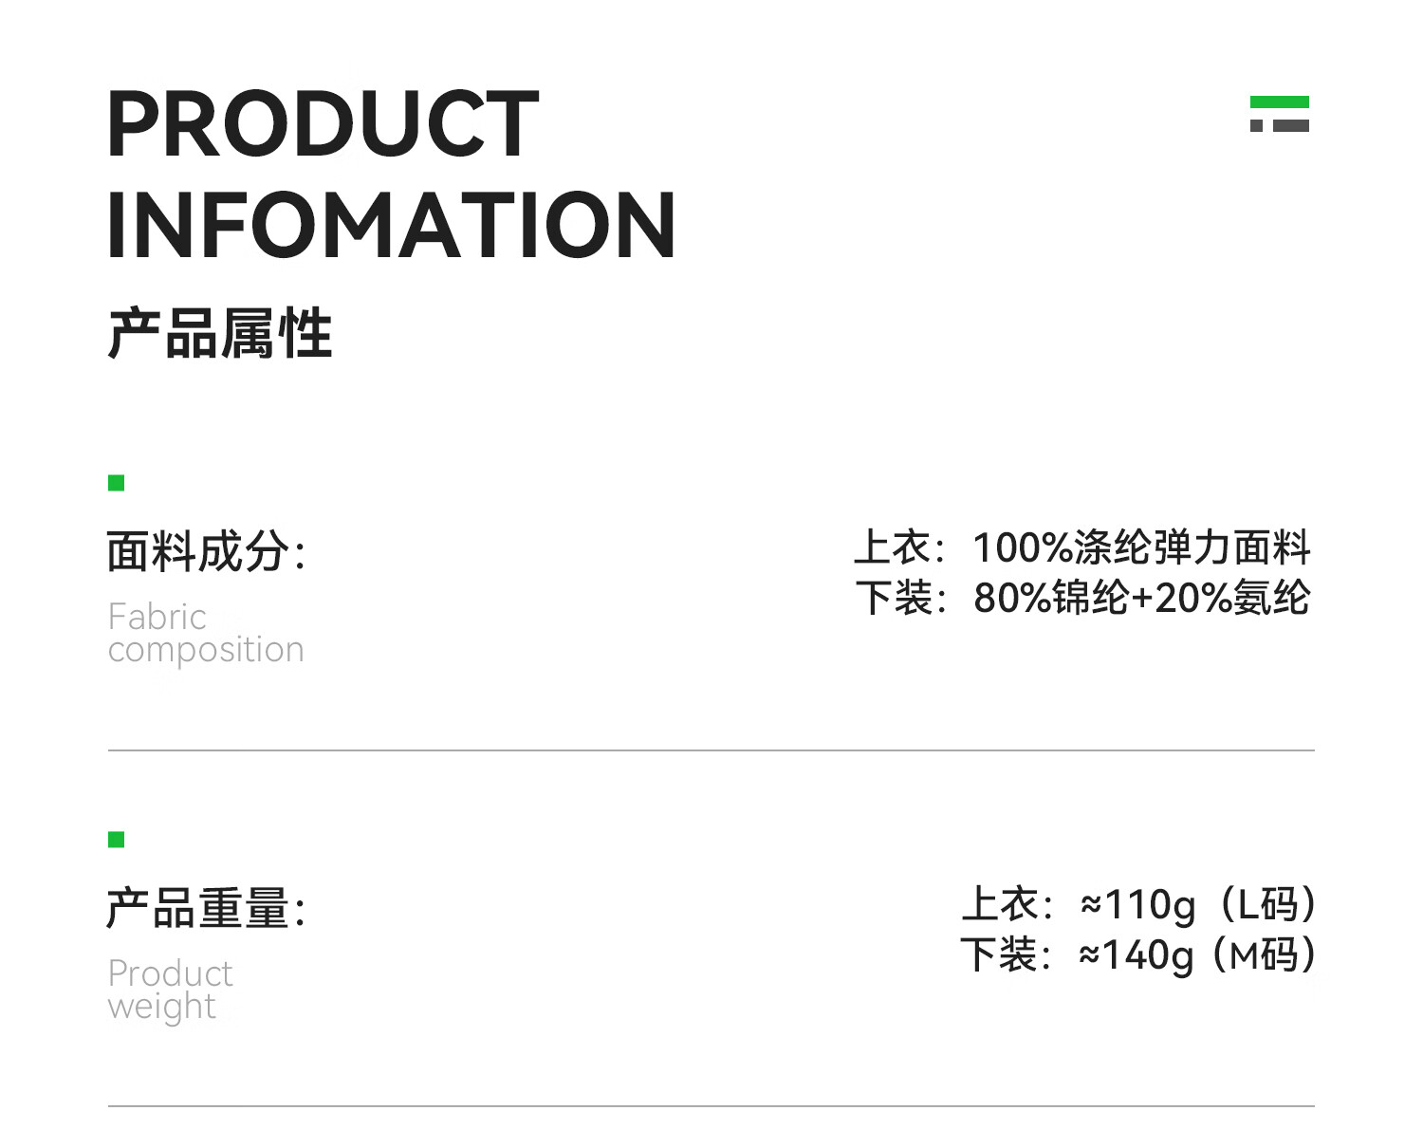Click the PRODUCT heading text

click(323, 124)
